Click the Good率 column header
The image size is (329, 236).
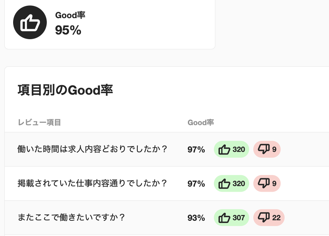click(x=201, y=122)
